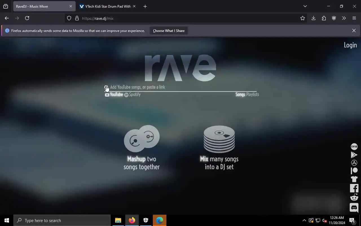Open the Reddit icon link
Image resolution: width=361 pixels, height=226 pixels.
(x=354, y=197)
